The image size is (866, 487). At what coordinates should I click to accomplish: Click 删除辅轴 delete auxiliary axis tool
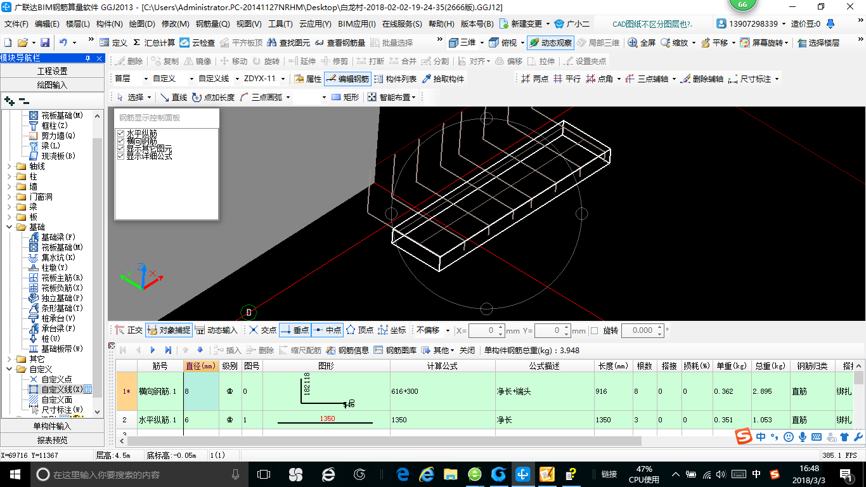click(701, 79)
